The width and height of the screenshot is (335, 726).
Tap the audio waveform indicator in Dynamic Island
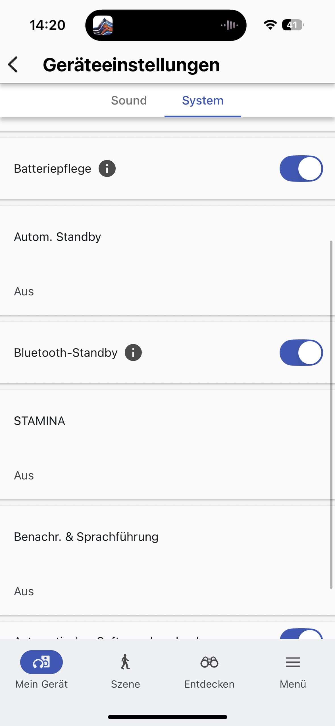click(x=230, y=25)
